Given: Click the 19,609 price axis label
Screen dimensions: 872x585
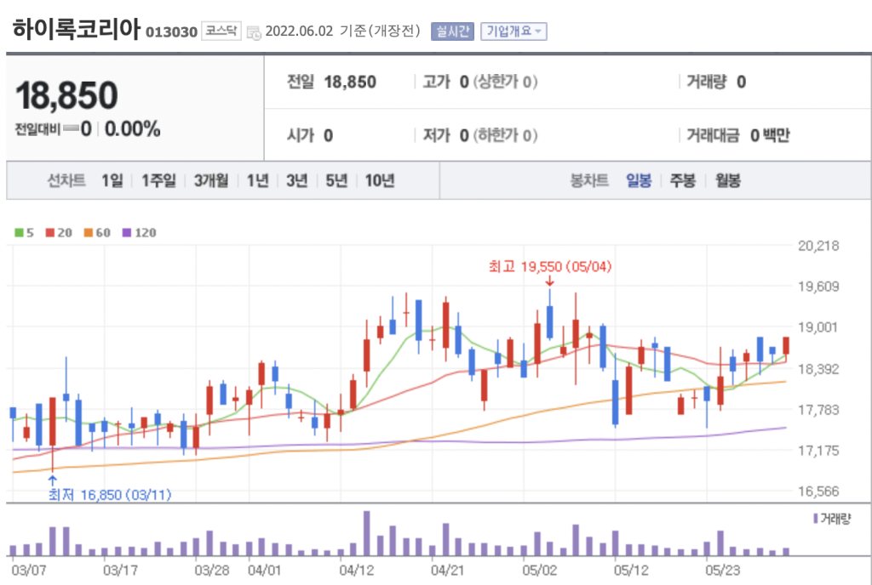Looking at the screenshot, I should pos(818,287).
